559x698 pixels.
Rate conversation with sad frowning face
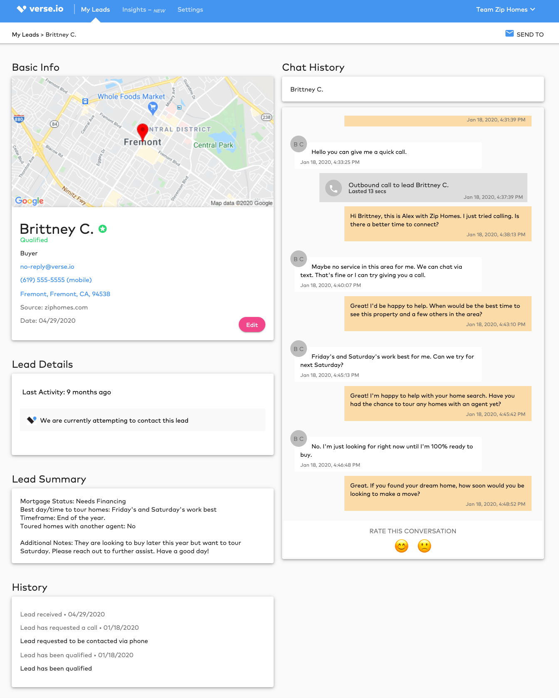pos(424,546)
